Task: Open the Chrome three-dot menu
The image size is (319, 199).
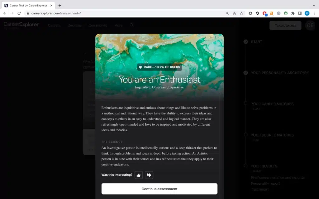Action: click(314, 13)
